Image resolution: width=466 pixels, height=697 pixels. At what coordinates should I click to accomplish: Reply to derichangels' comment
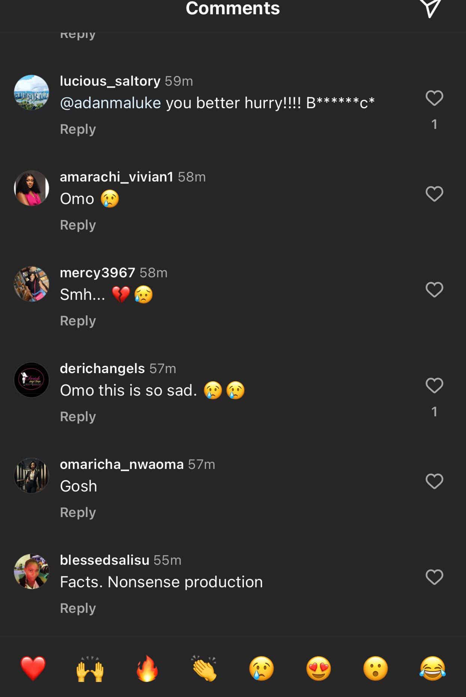(78, 417)
